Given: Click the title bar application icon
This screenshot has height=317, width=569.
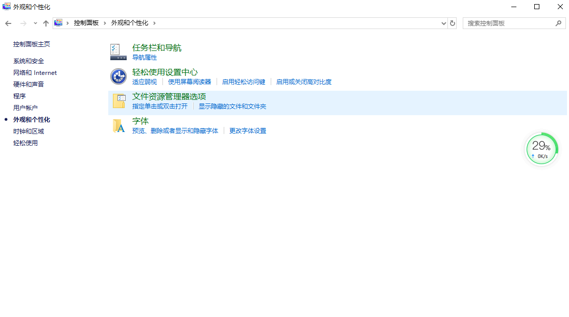Looking at the screenshot, I should (x=7, y=7).
